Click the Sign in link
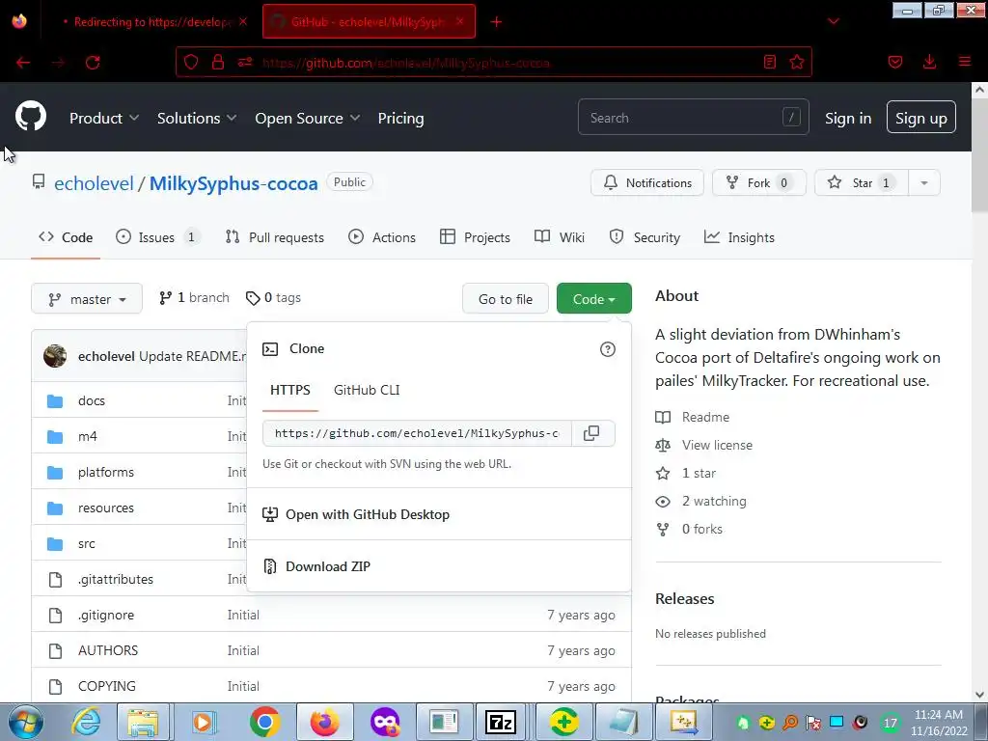Viewport: 988px width, 741px height. 848,118
